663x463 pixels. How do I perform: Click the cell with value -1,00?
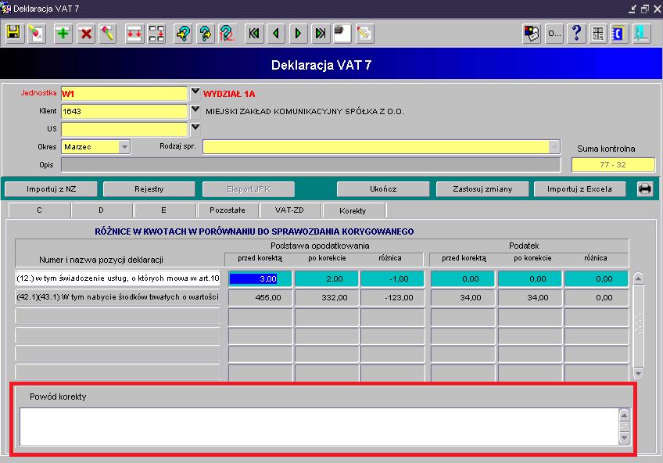pyautogui.click(x=392, y=279)
